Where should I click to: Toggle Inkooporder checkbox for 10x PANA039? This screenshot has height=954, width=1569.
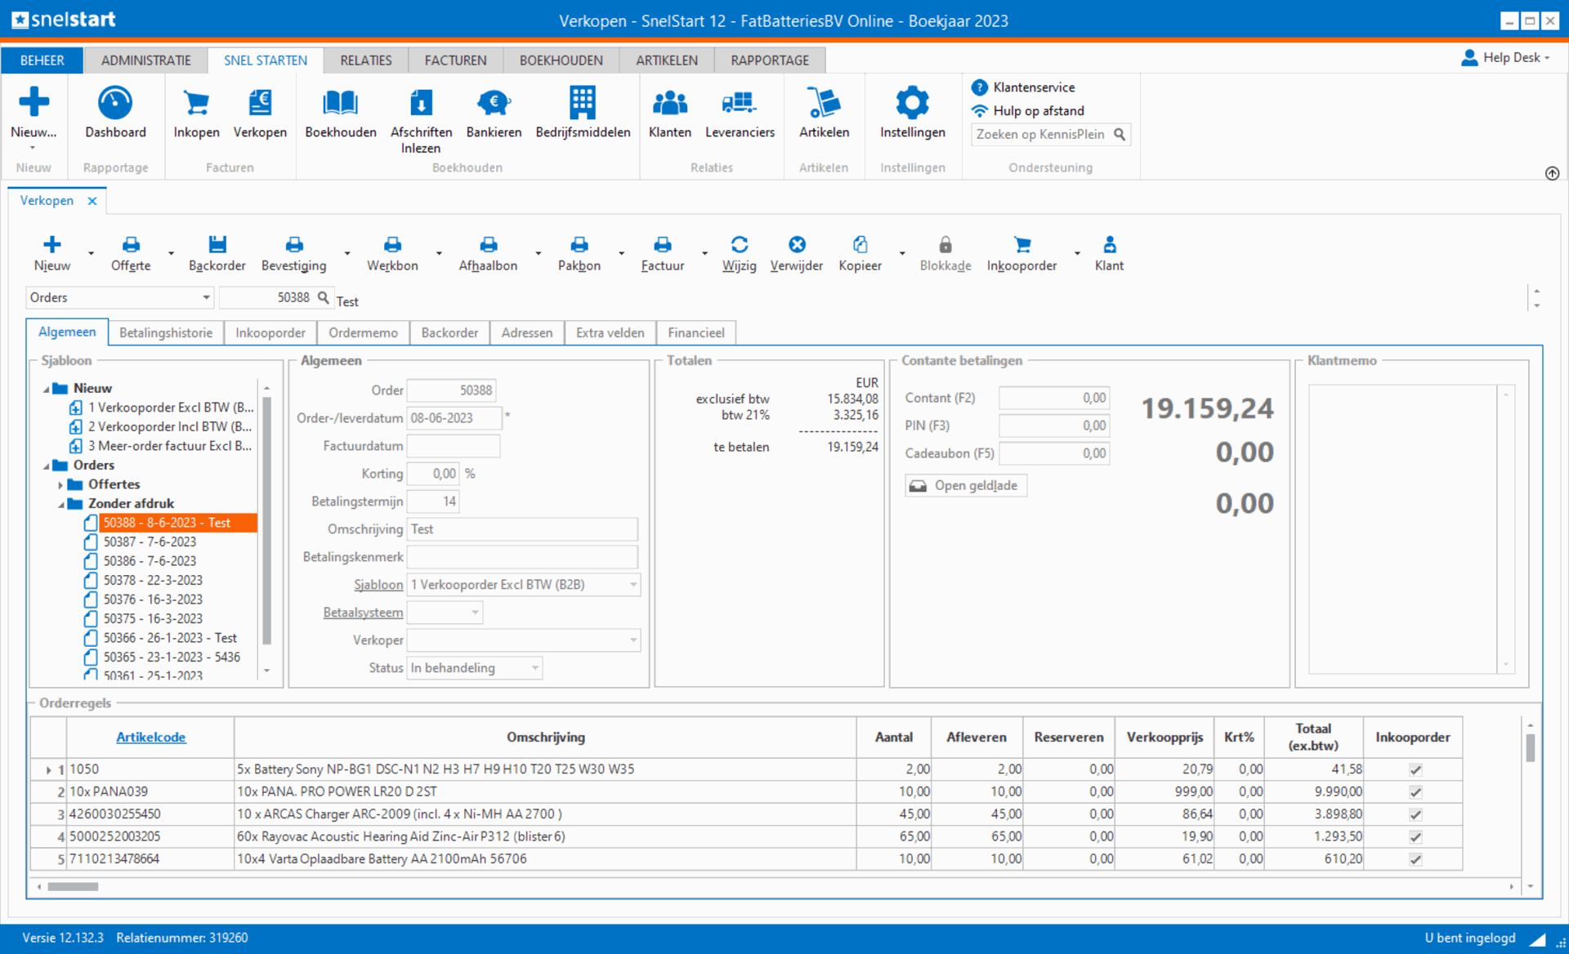(x=1415, y=791)
